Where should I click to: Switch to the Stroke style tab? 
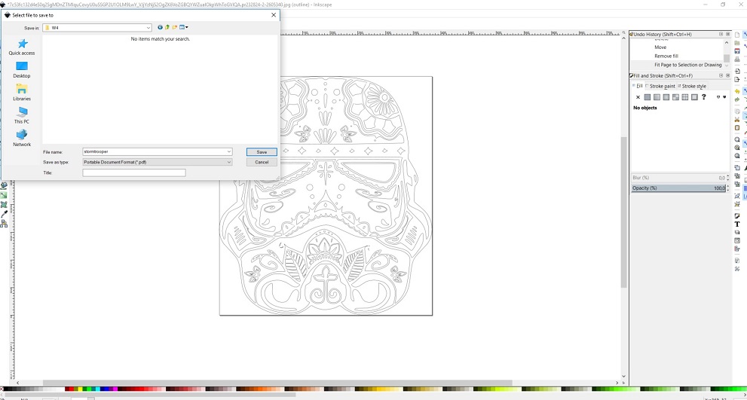pos(692,86)
